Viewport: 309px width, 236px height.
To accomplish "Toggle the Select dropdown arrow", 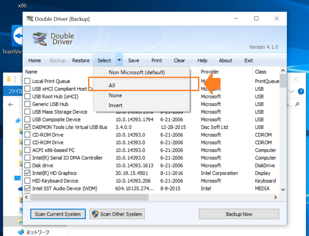I will tap(119, 60).
